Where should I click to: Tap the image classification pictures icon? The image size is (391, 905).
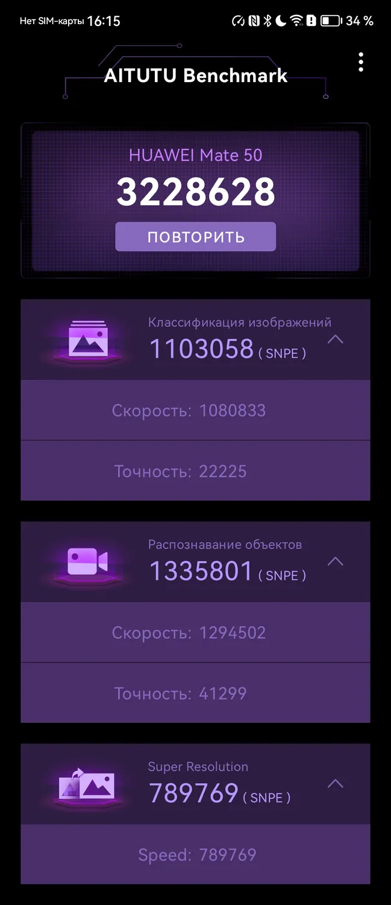tap(88, 340)
